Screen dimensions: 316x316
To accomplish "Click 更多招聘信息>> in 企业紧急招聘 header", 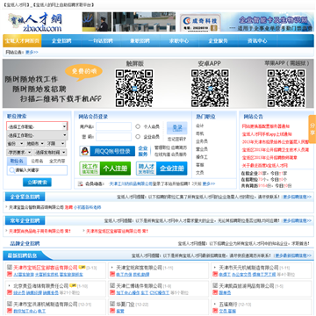I will (297, 197).
